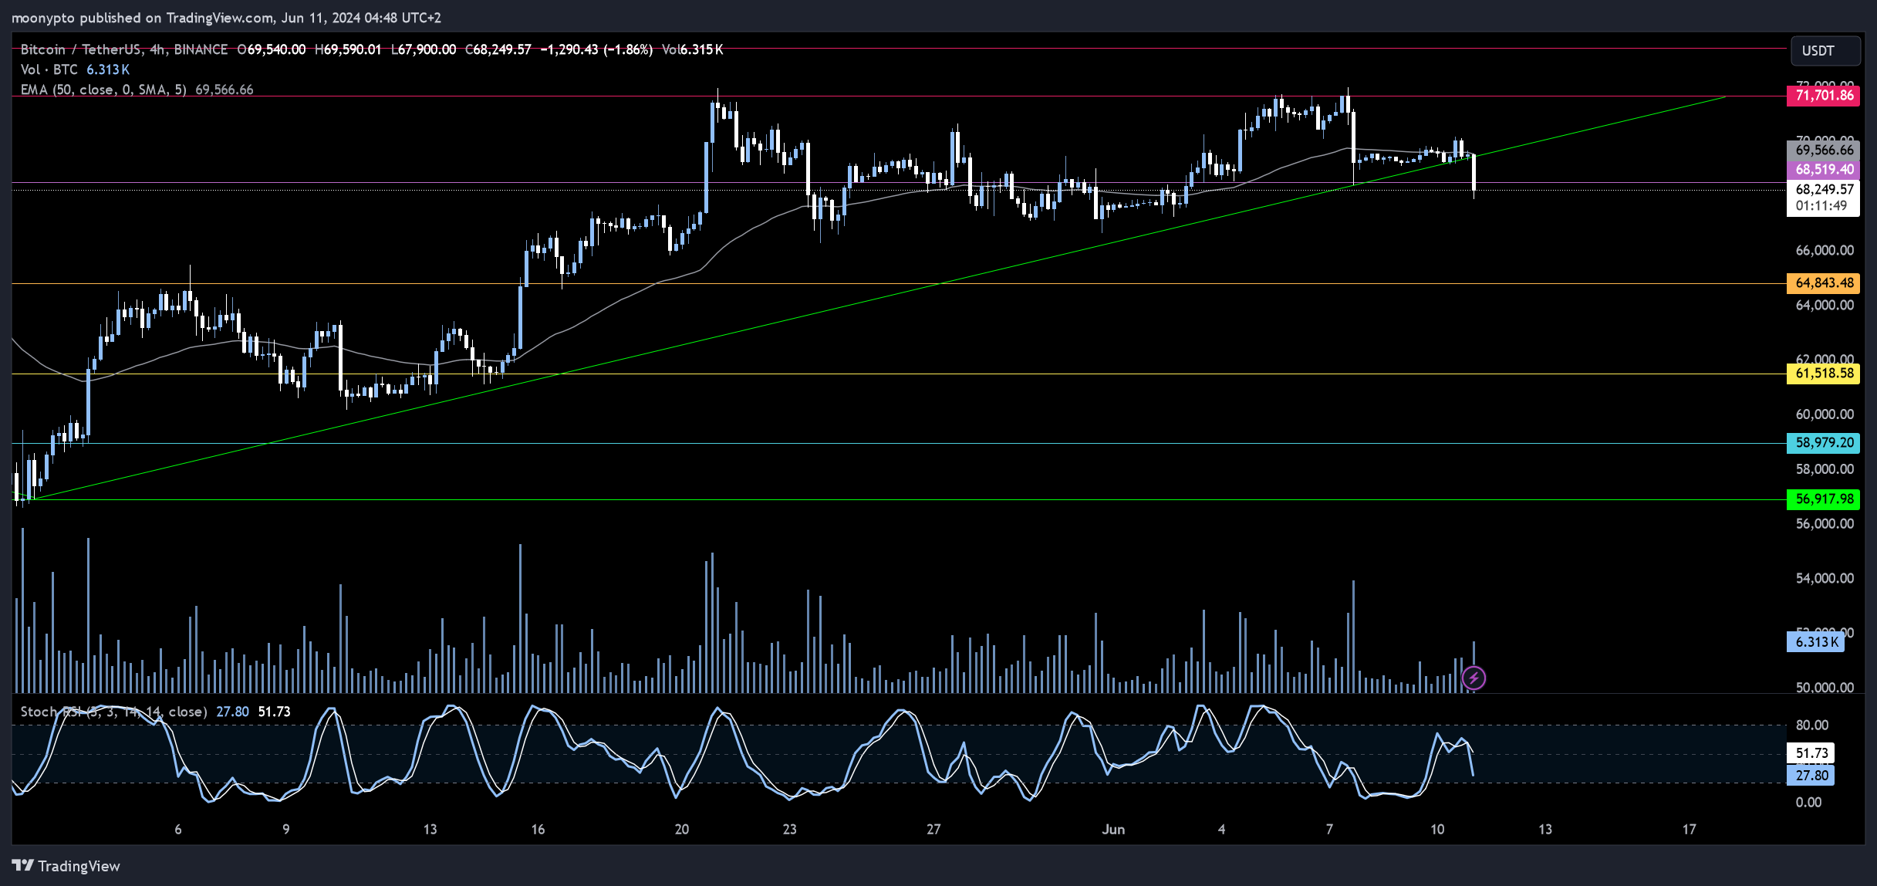Click the 01:11:49 candle countdown
Viewport: 1877px width, 886px height.
tap(1820, 206)
